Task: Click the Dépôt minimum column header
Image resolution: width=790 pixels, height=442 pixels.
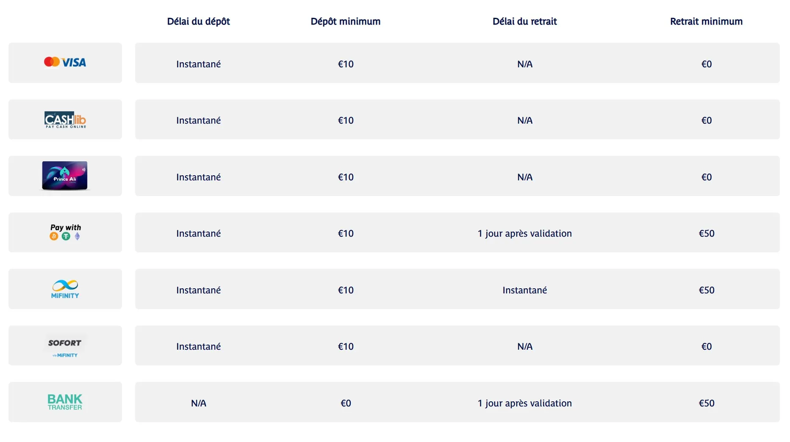Action: coord(345,22)
